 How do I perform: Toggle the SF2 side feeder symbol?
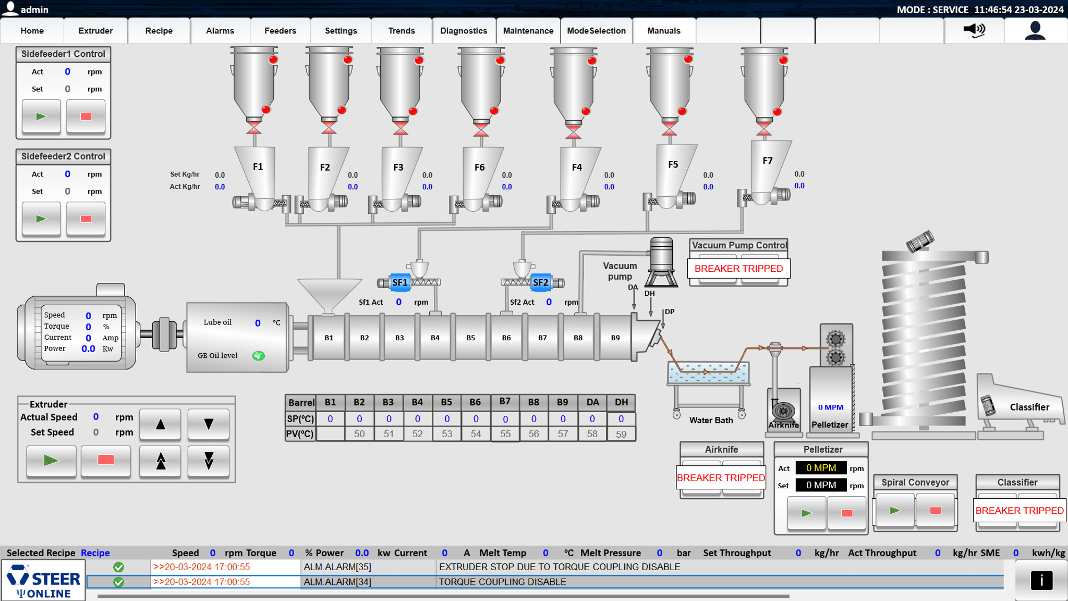point(540,282)
